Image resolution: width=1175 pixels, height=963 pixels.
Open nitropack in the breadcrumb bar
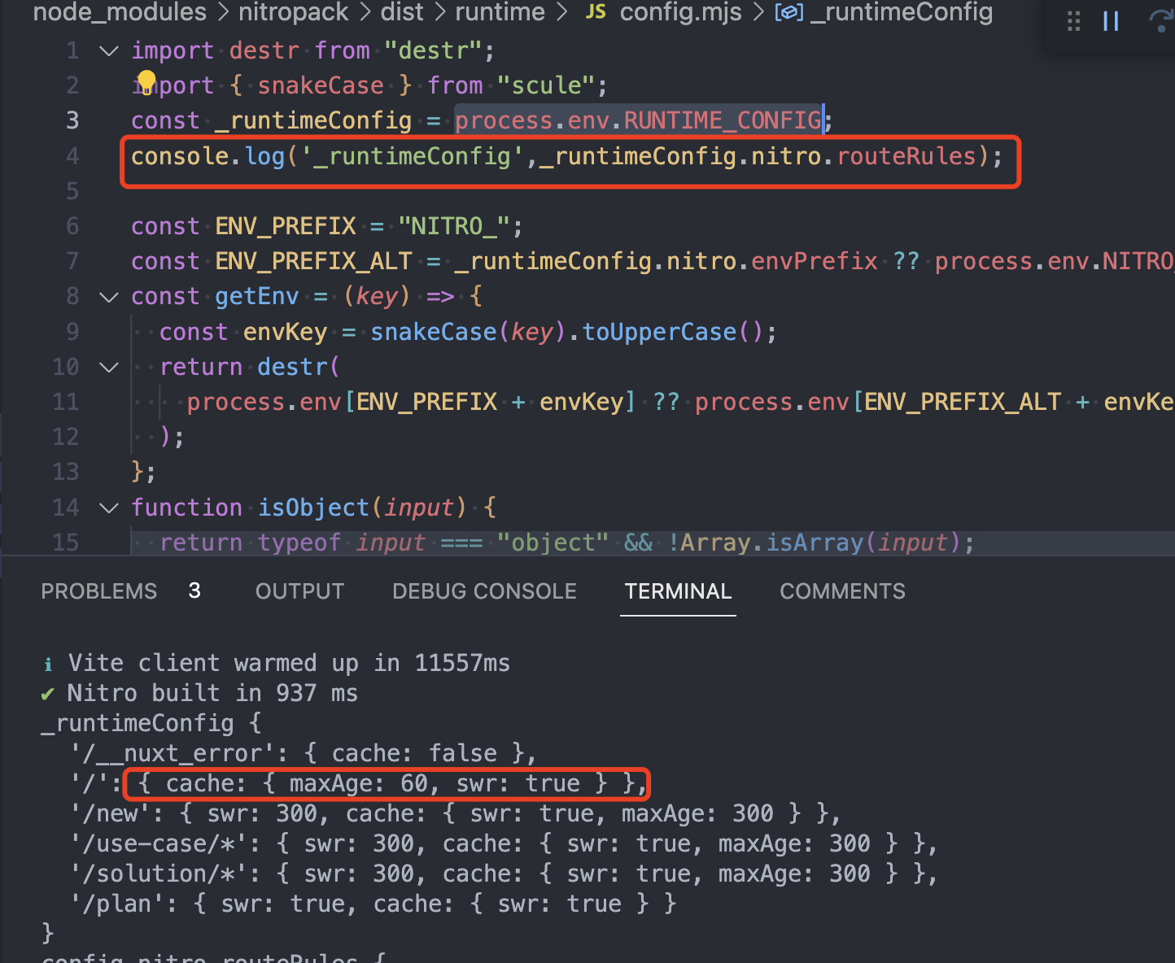click(x=293, y=13)
